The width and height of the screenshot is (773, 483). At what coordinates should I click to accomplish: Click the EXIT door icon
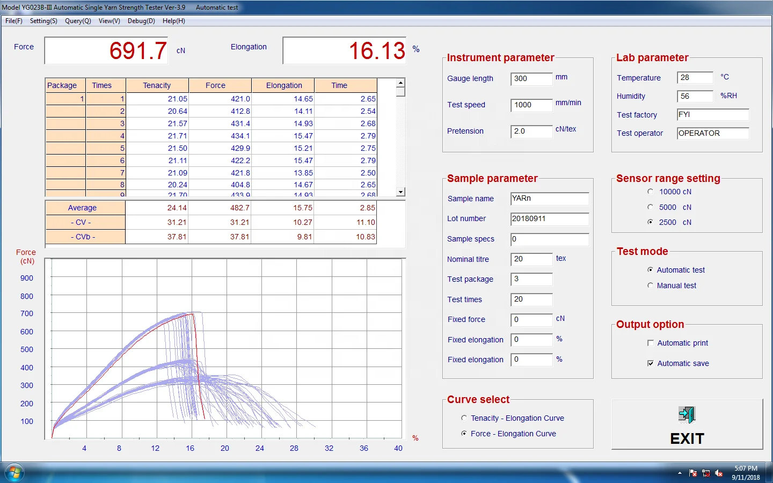point(687,414)
